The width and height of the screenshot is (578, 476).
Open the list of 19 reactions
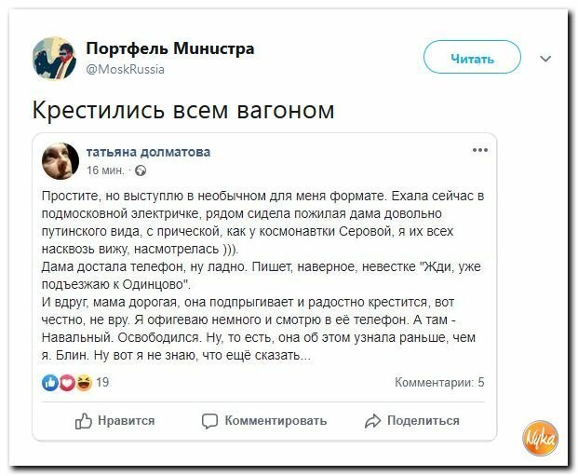coord(102,382)
